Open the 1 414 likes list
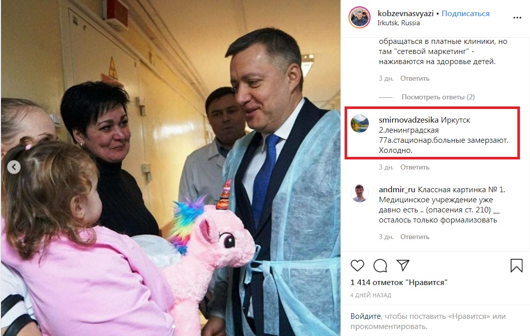 (399, 283)
